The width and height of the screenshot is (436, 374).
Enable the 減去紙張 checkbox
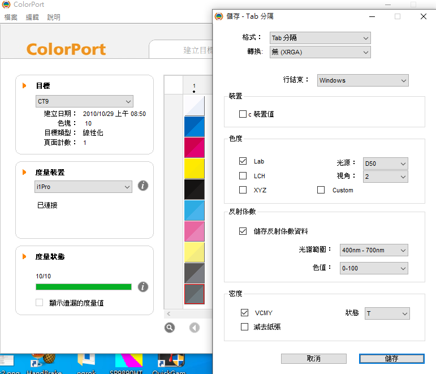coord(244,326)
